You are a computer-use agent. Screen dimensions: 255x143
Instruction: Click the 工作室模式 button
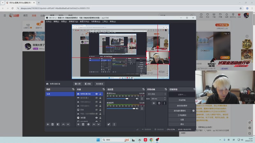(182, 115)
